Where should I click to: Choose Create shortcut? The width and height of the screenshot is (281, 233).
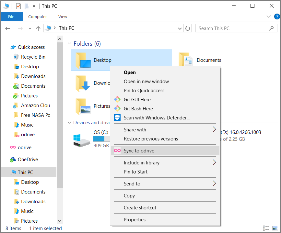point(165,208)
